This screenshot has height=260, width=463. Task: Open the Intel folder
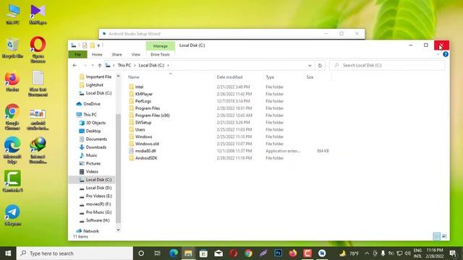click(x=139, y=87)
